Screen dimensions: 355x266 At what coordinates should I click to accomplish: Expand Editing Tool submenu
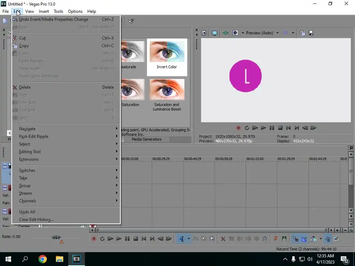(x=66, y=152)
